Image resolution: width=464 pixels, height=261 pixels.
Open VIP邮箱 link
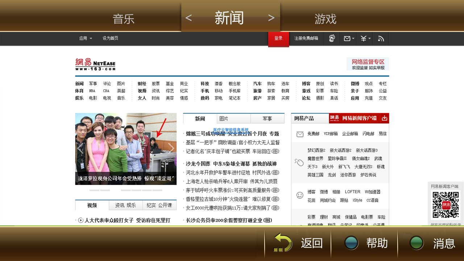coord(331,134)
